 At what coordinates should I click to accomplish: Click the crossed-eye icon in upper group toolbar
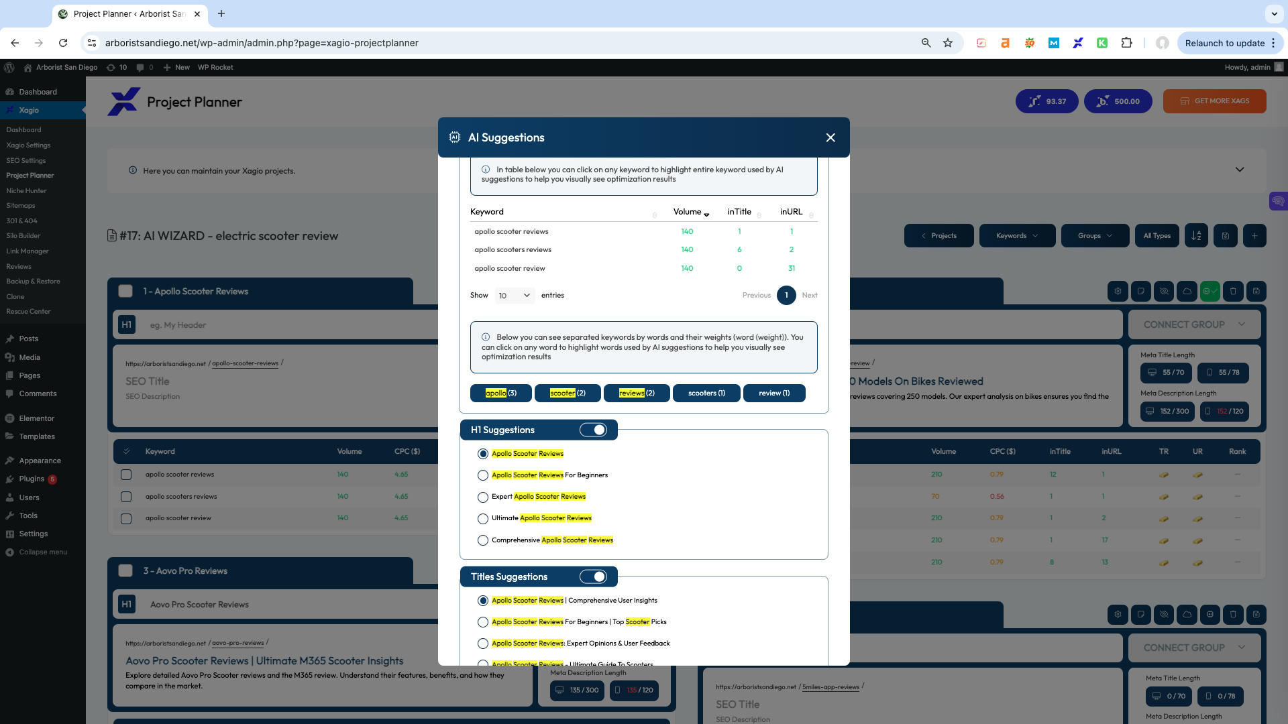[1164, 292]
